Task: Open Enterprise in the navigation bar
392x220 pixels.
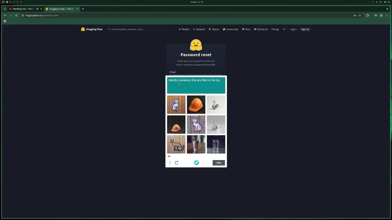Action: click(x=261, y=29)
